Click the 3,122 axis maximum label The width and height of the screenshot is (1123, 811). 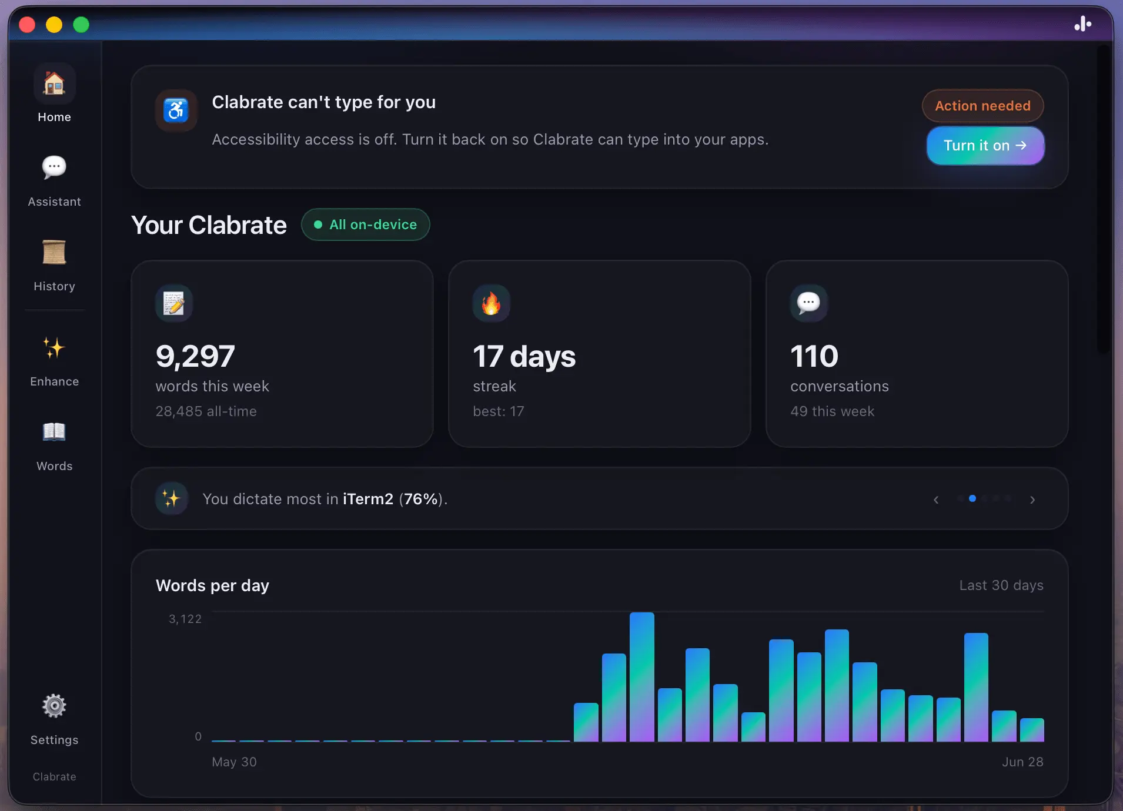[x=185, y=619]
